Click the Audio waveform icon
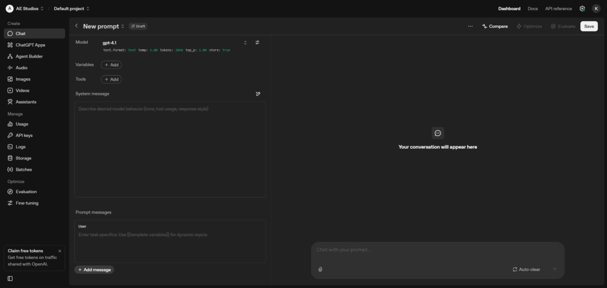The width and height of the screenshot is (607, 288). click(10, 68)
